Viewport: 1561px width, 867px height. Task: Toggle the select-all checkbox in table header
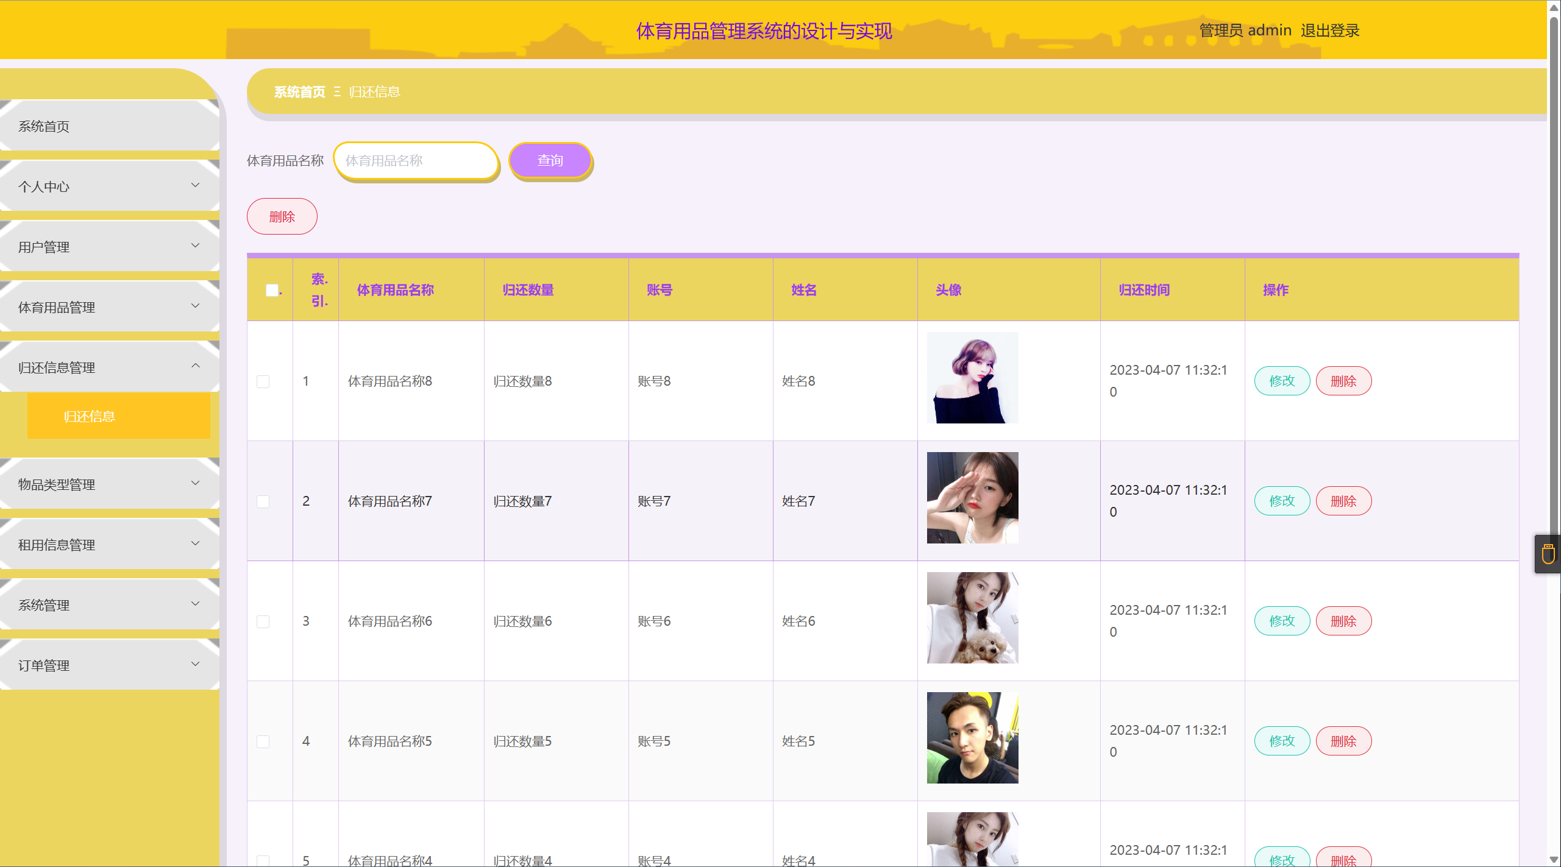click(272, 290)
